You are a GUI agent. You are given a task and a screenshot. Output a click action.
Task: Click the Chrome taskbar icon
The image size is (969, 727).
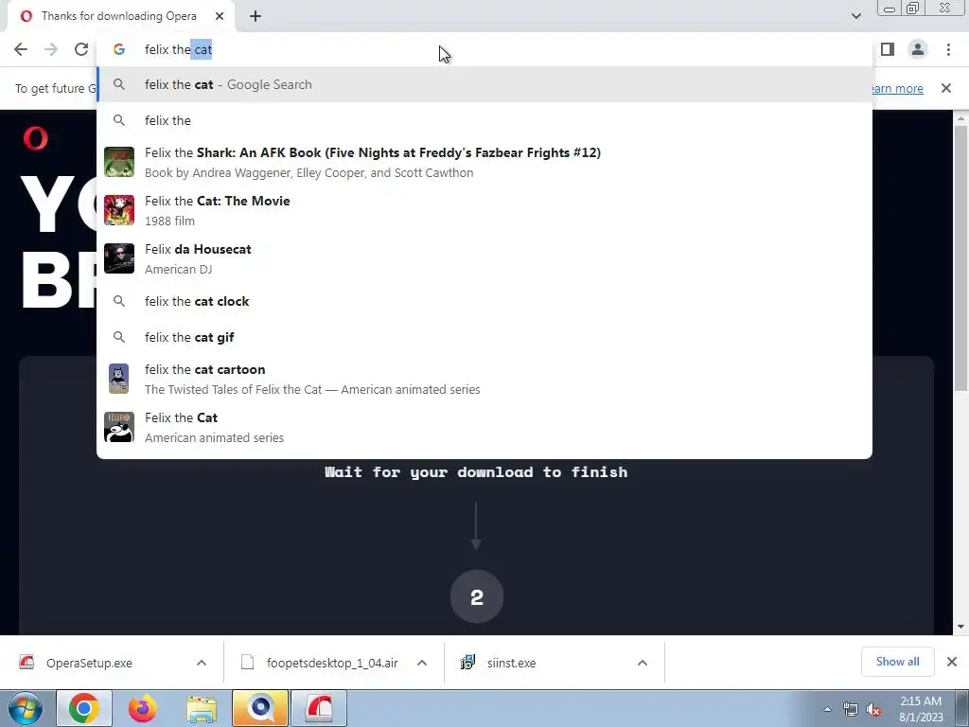(x=84, y=708)
